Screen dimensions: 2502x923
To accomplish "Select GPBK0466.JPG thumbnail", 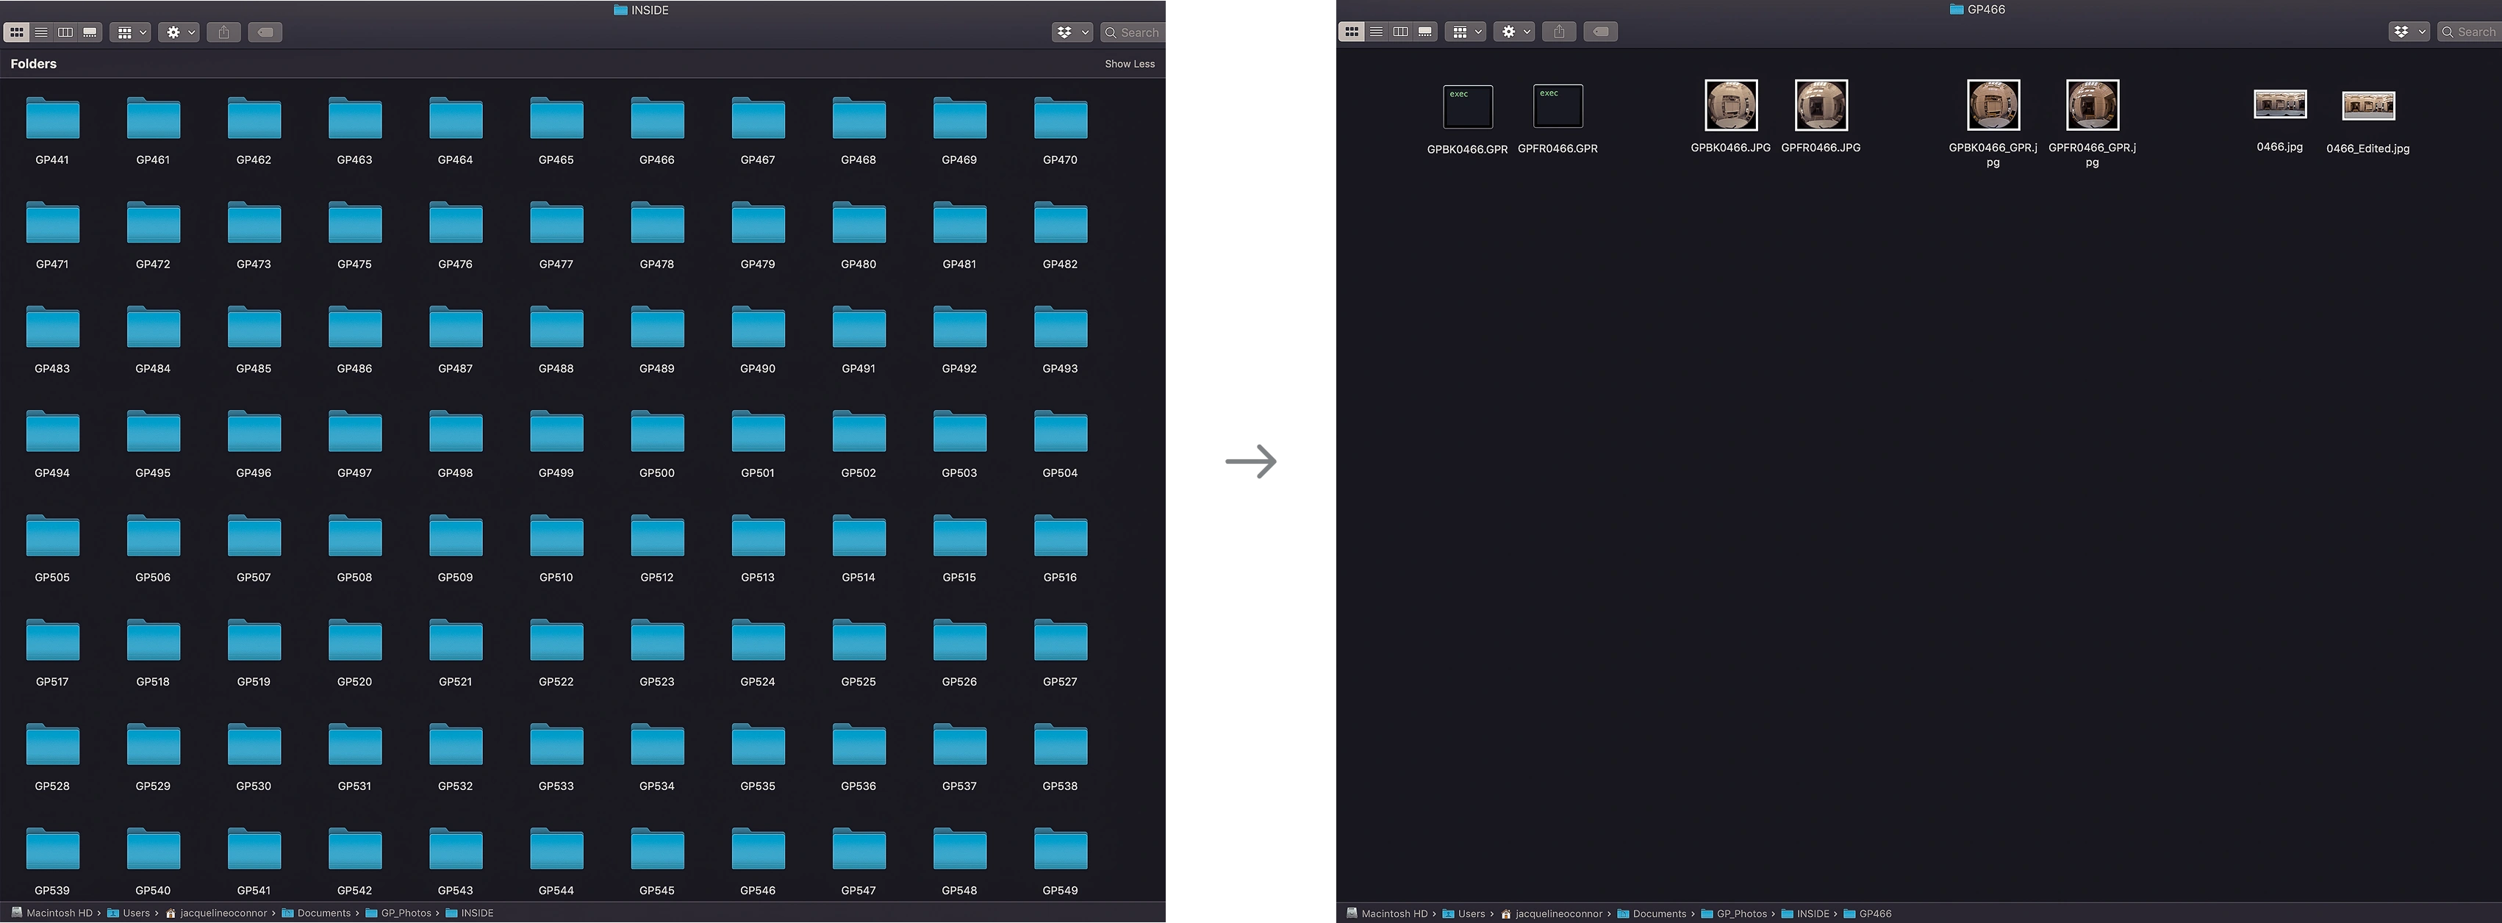I will tap(1731, 105).
